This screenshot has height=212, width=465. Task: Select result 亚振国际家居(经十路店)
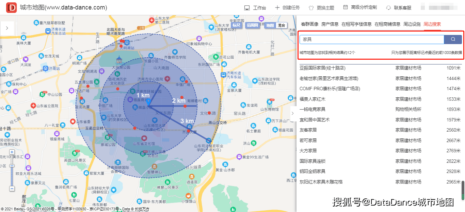322,68
